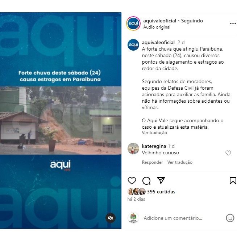This screenshot has height=244, width=237.
Task: Translate kateregina's comment with Ver tradução
Action: pyautogui.click(x=180, y=162)
